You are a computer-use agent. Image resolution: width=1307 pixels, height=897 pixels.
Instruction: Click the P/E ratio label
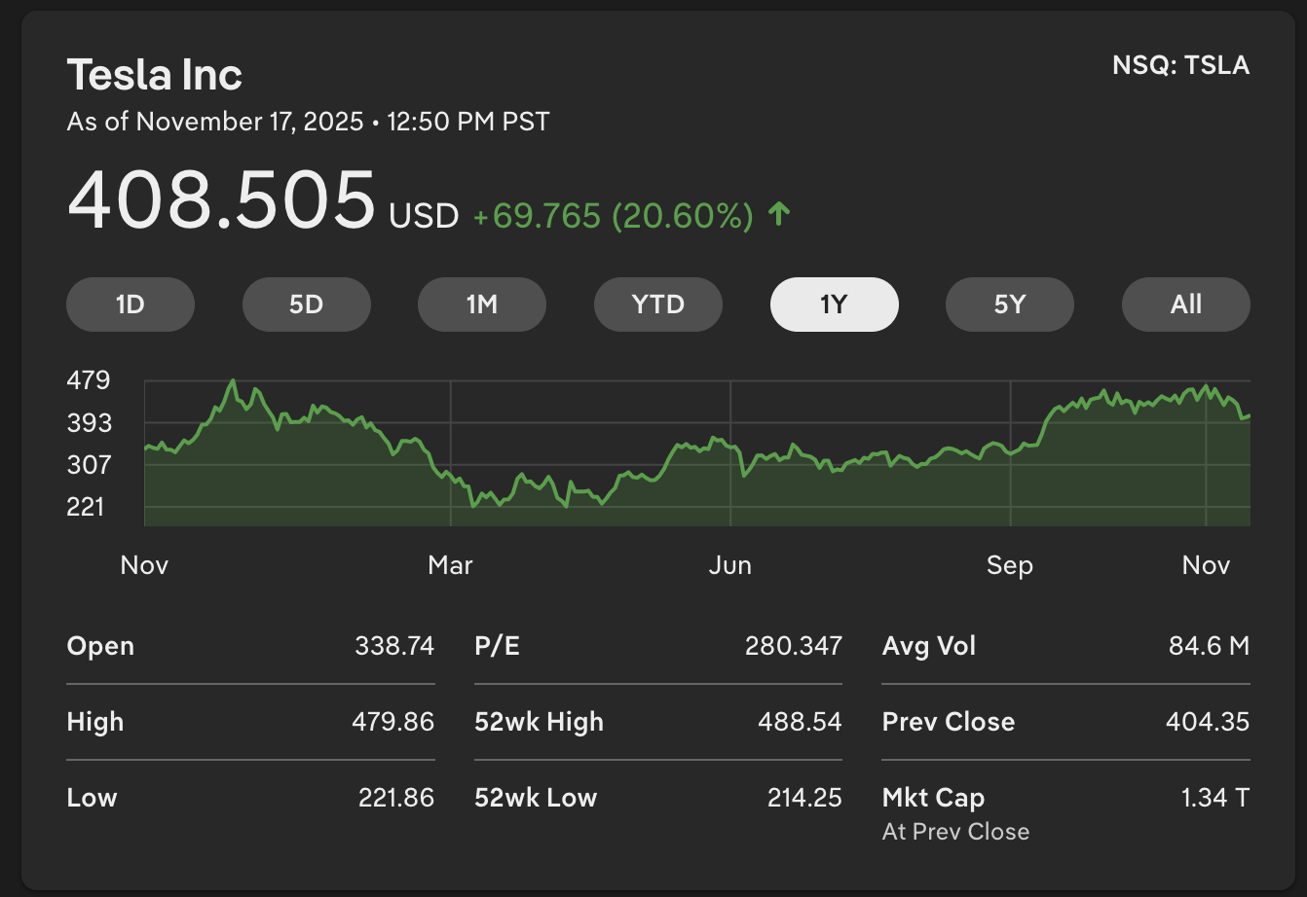pos(497,646)
